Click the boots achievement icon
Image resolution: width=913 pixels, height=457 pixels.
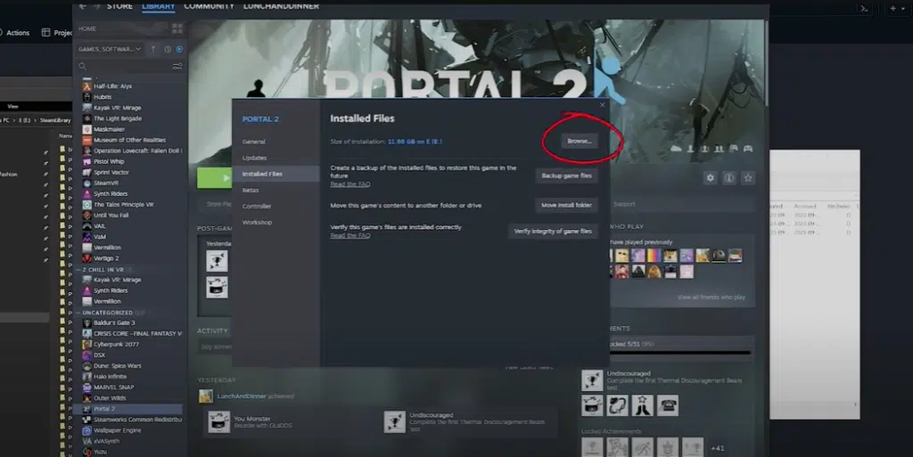click(x=643, y=405)
